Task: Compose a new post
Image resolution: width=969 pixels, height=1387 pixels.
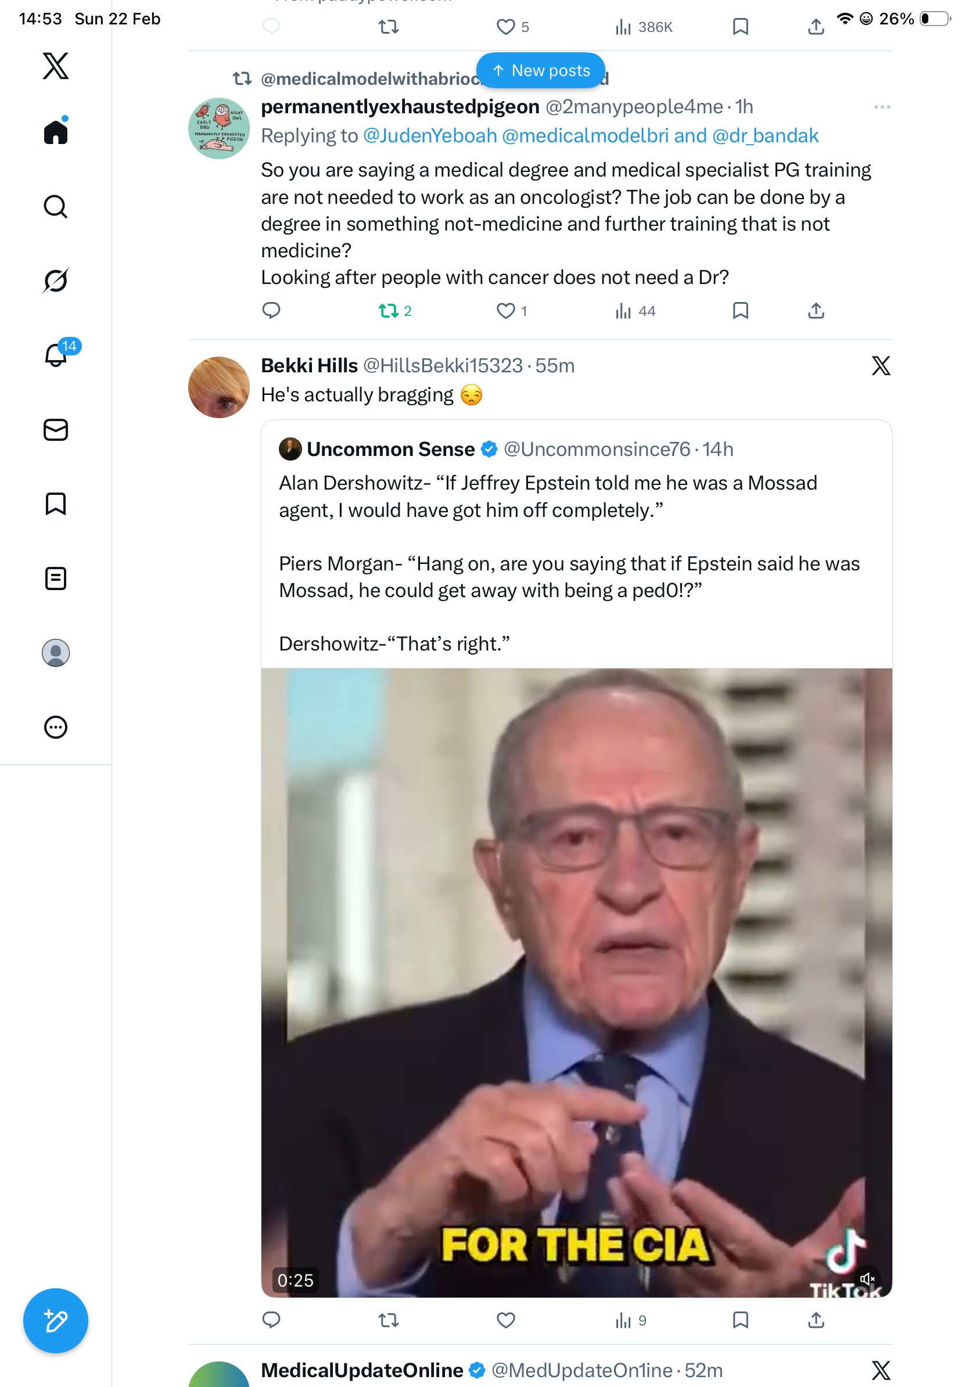Action: pyautogui.click(x=56, y=1321)
